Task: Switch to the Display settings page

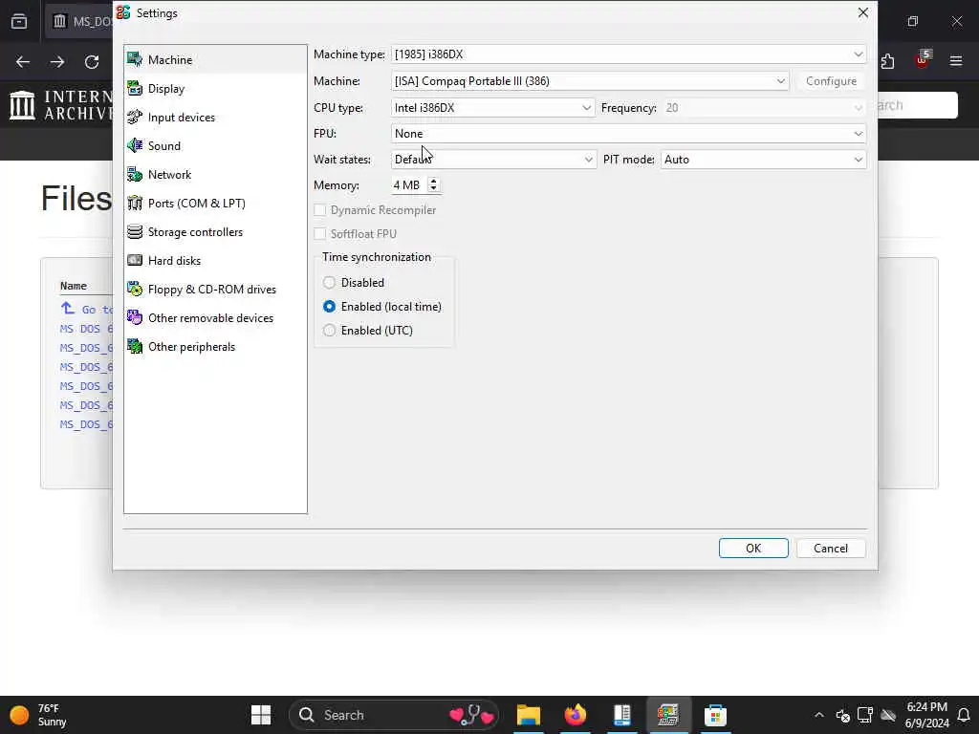Action: click(166, 89)
